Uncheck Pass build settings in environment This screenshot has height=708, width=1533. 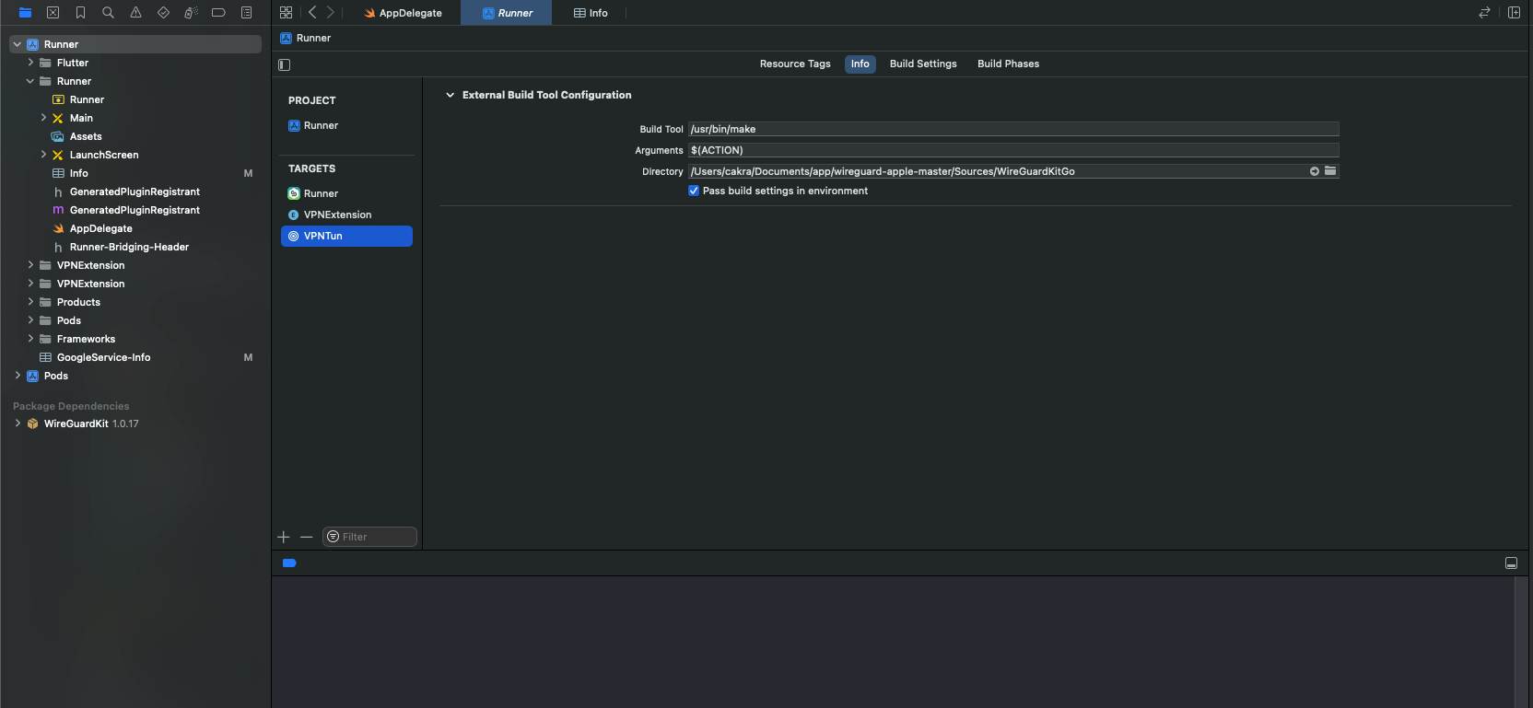pos(694,192)
